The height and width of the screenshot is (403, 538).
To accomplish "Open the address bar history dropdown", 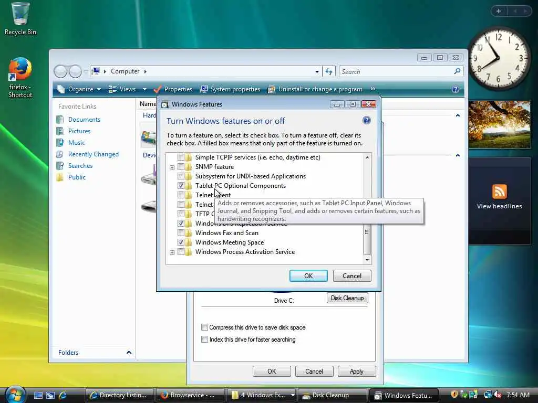I will click(317, 71).
